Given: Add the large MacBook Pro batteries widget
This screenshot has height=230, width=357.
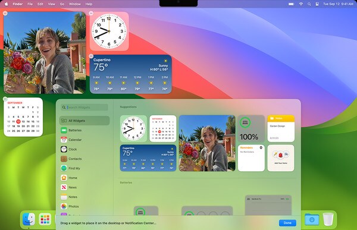Looking at the screenshot, I should (268, 205).
